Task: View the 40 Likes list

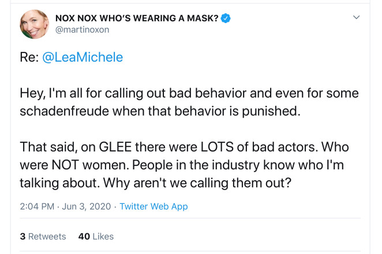Action: [96, 236]
